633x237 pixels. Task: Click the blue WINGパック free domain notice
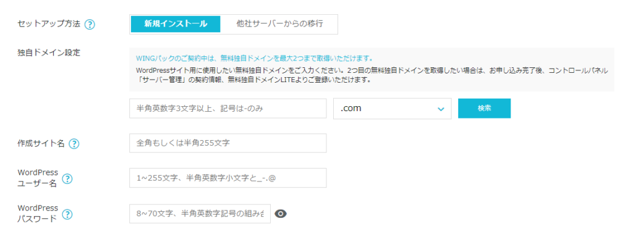[x=254, y=58]
